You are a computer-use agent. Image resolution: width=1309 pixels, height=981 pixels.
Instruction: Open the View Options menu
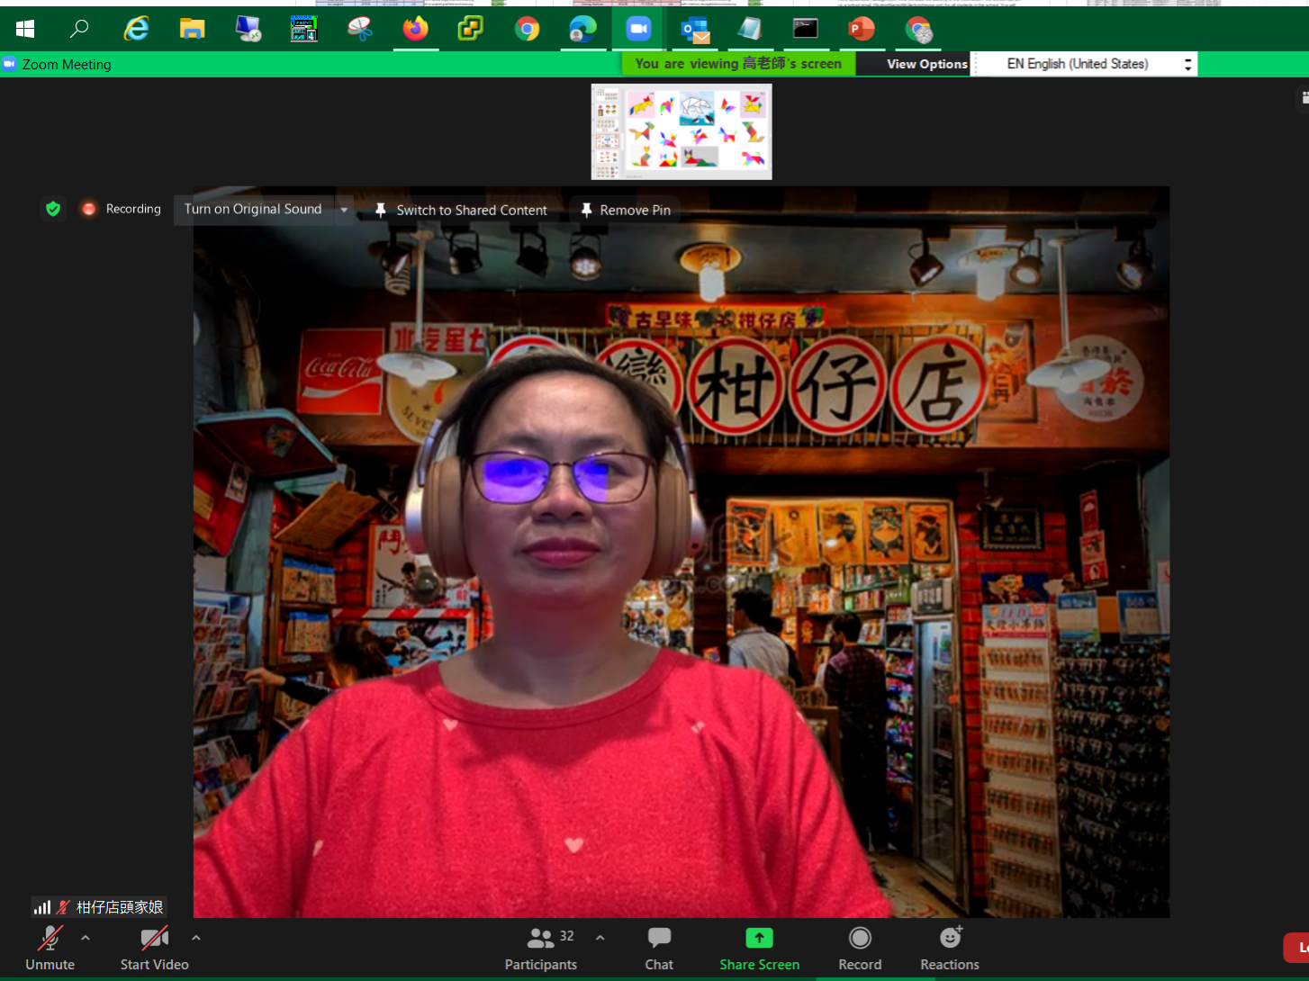[x=926, y=64]
